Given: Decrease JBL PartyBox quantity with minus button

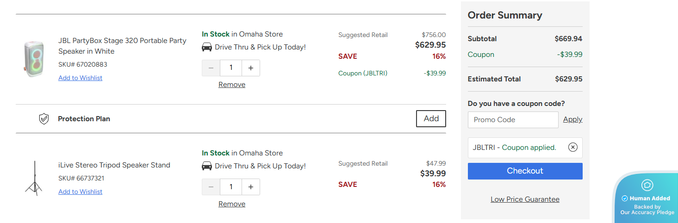Looking at the screenshot, I should [x=211, y=68].
